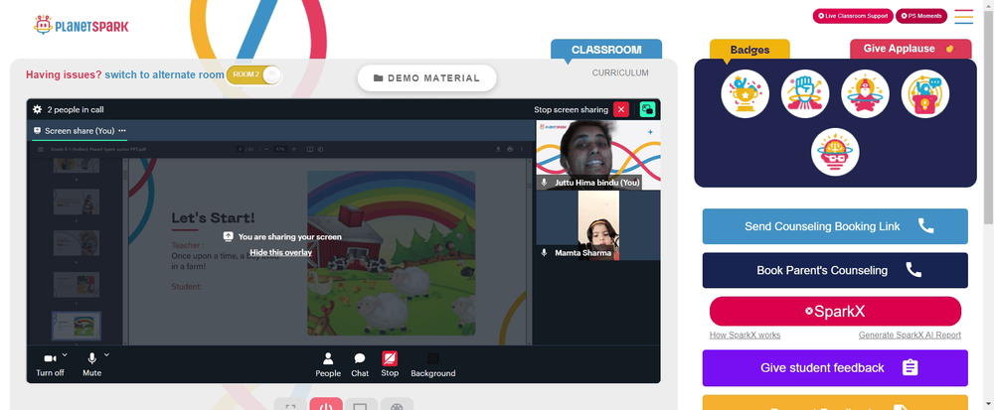Viewport: 994px width, 410px height.
Task: Click the PS Moments button
Action: (921, 16)
